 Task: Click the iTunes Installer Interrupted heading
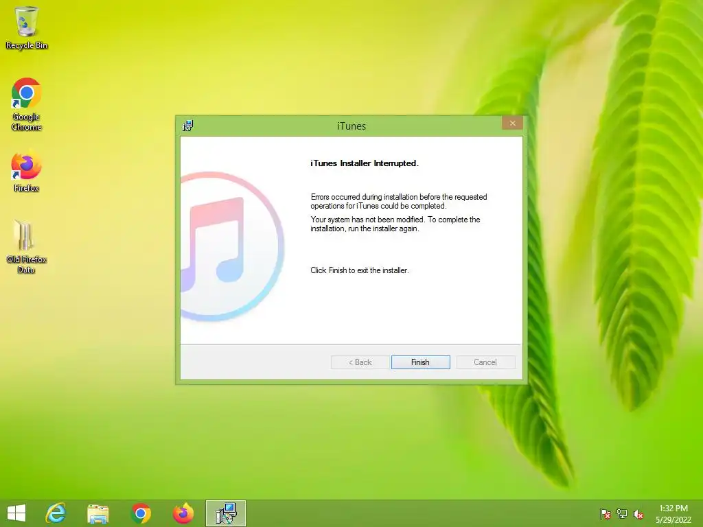point(365,163)
